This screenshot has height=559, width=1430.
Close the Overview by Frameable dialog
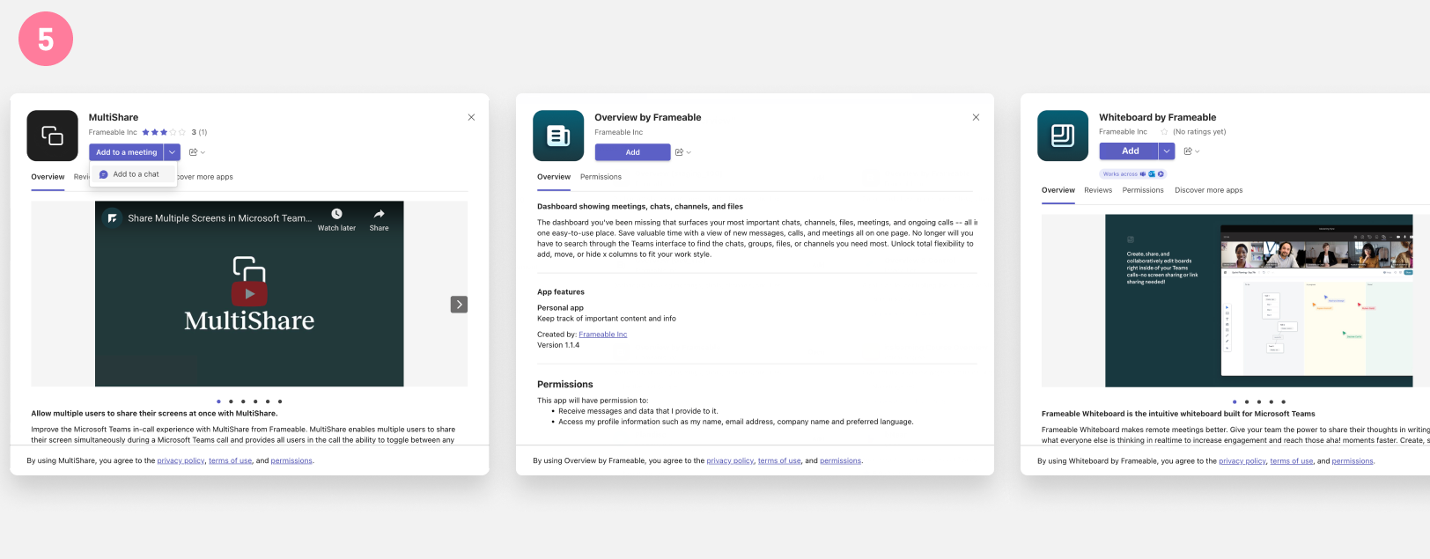click(976, 117)
